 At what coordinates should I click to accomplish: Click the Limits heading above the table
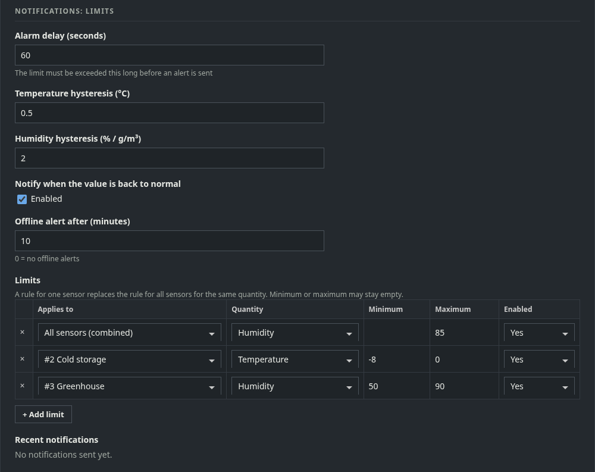(x=28, y=280)
